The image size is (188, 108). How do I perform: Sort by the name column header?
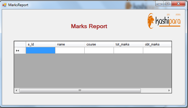(70, 44)
